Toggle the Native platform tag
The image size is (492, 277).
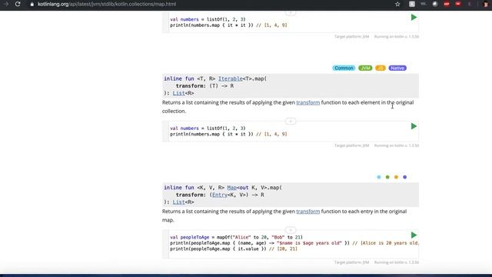coord(397,68)
